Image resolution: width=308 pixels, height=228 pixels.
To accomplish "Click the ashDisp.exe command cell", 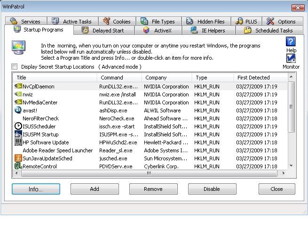I will [113, 110].
